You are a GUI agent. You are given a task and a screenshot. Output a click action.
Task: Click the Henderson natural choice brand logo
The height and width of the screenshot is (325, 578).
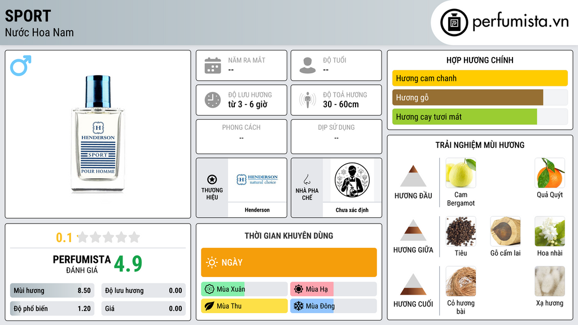(x=257, y=179)
